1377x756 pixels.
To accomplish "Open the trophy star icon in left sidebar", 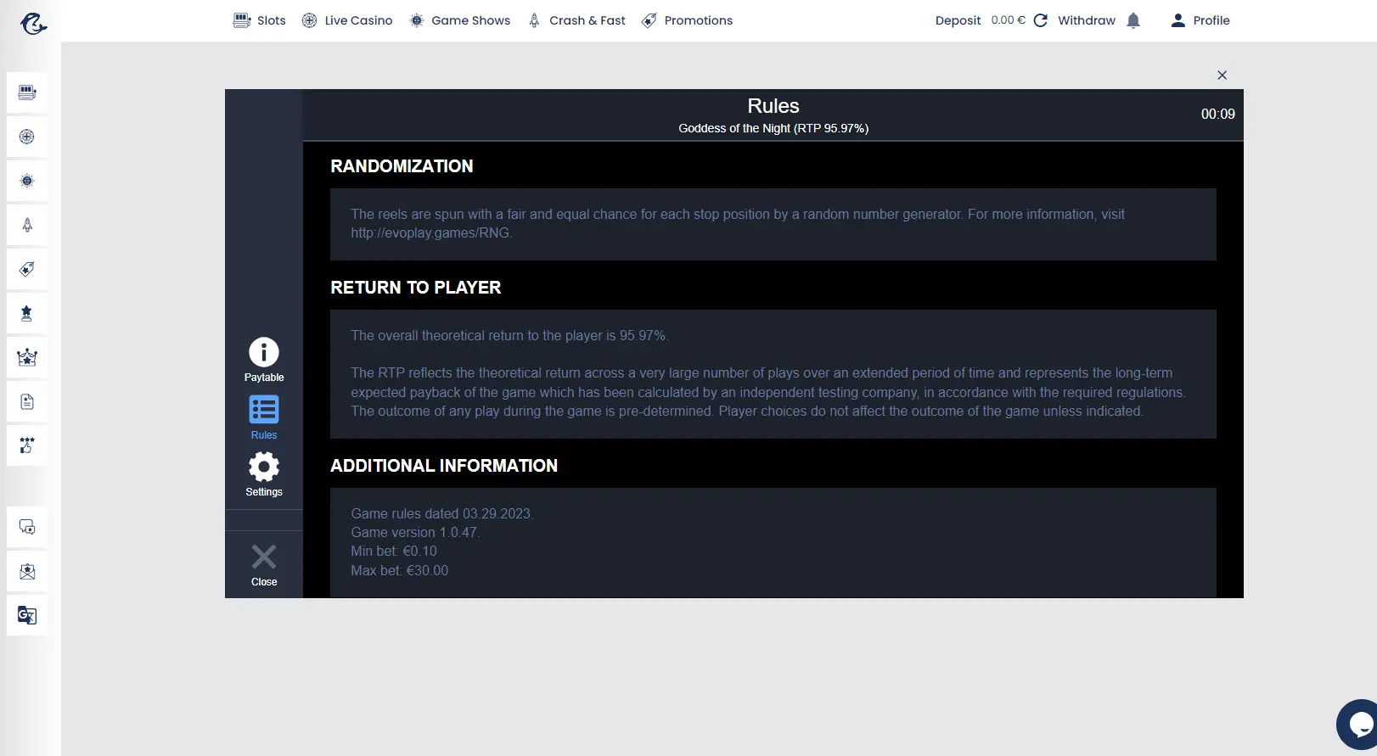I will click(27, 313).
